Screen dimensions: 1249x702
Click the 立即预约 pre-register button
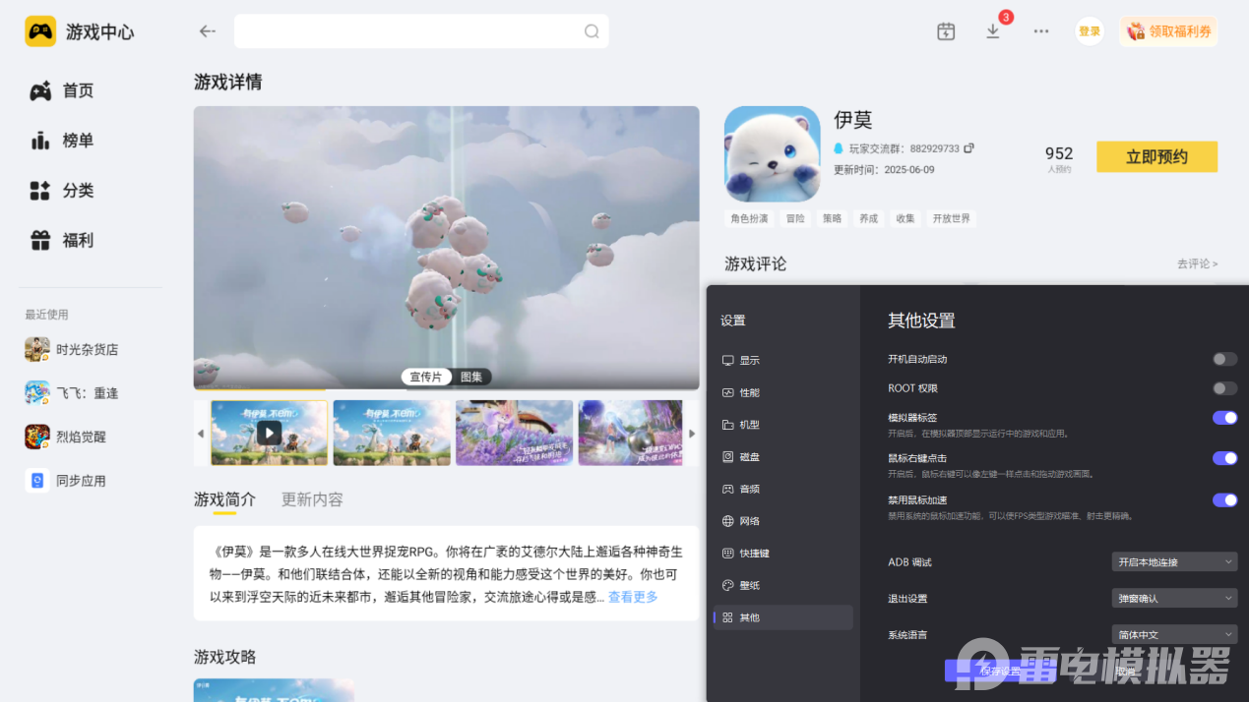click(x=1156, y=156)
